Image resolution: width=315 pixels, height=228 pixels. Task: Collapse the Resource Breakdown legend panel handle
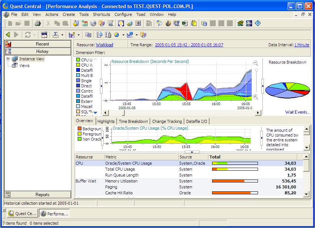[101, 86]
